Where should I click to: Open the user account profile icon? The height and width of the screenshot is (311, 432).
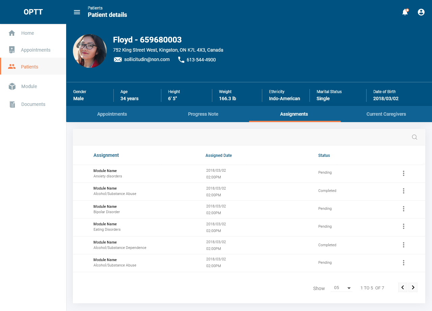[421, 12]
